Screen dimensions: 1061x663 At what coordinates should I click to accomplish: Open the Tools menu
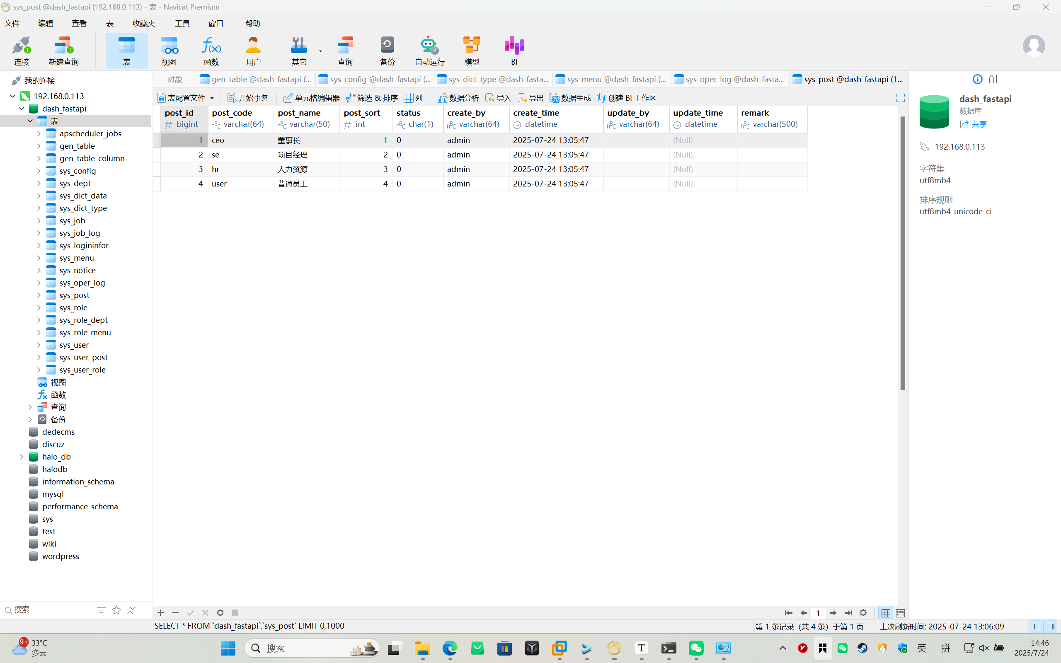[x=182, y=23]
